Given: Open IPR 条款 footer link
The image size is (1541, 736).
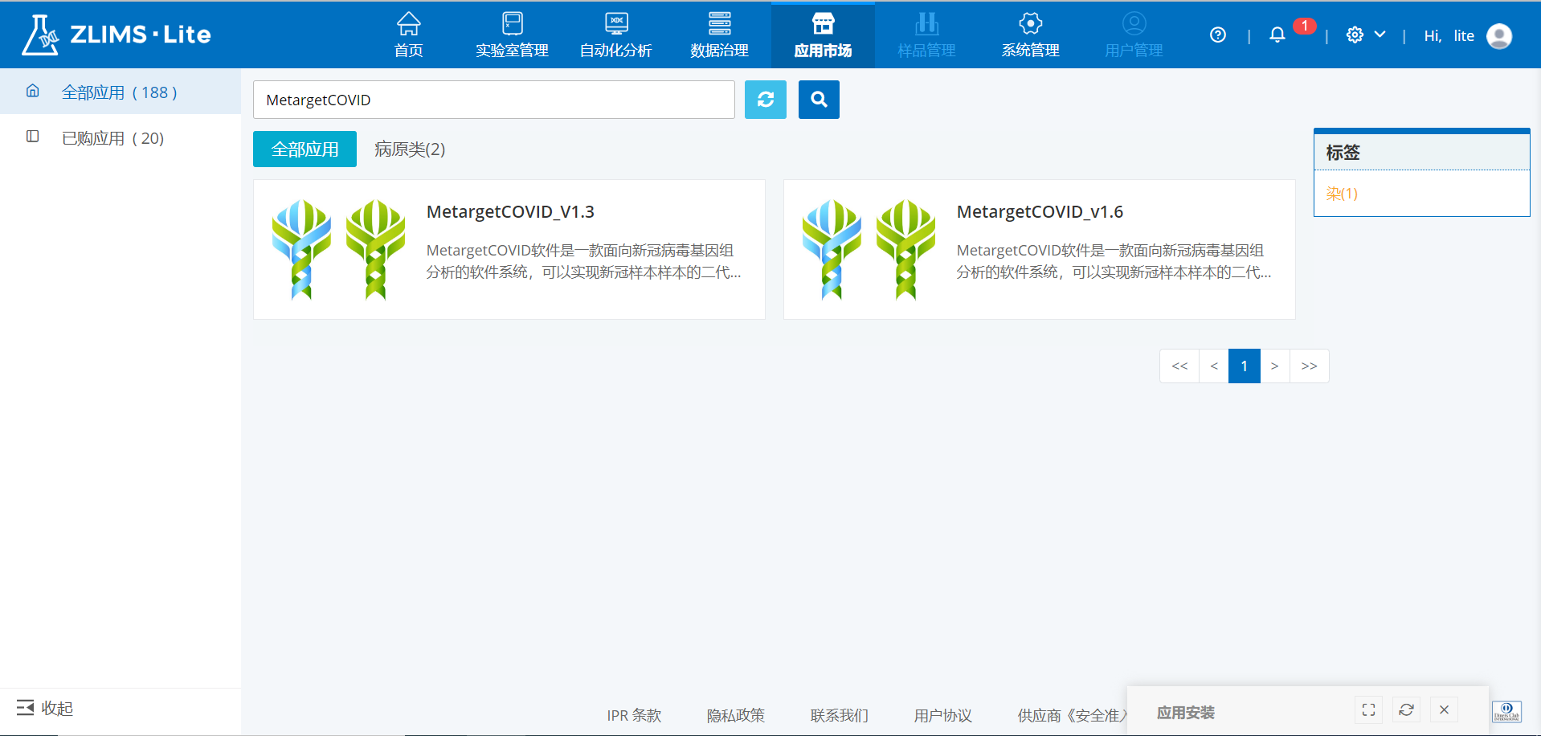Looking at the screenshot, I should pyautogui.click(x=634, y=715).
